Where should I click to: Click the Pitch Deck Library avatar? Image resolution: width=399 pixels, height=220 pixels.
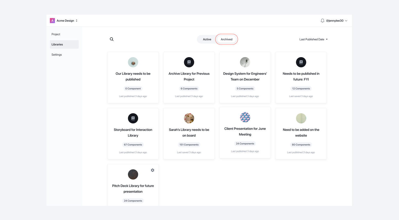tap(133, 174)
